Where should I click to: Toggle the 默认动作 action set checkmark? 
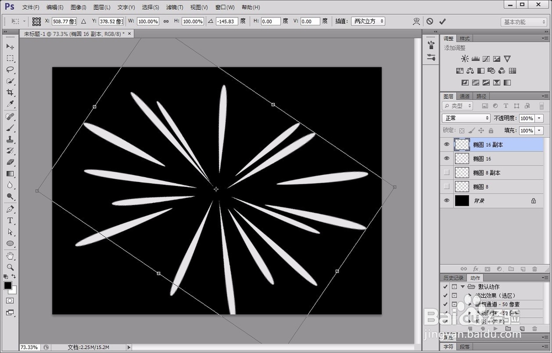coord(445,287)
